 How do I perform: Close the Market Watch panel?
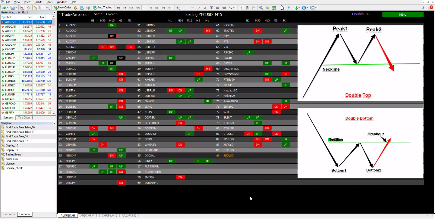point(55,13)
